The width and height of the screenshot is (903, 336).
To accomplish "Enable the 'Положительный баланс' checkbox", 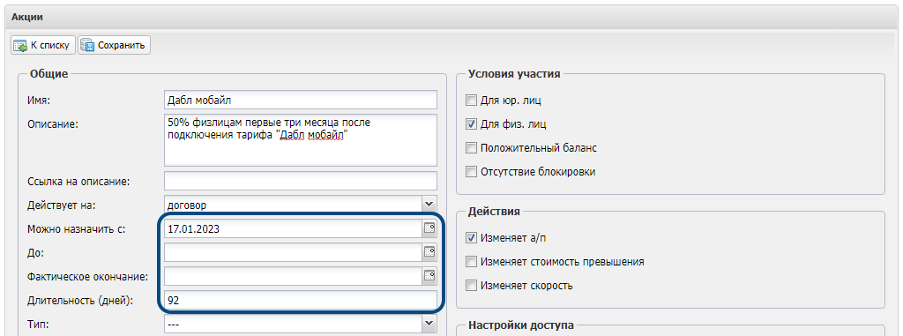I will pyautogui.click(x=472, y=148).
